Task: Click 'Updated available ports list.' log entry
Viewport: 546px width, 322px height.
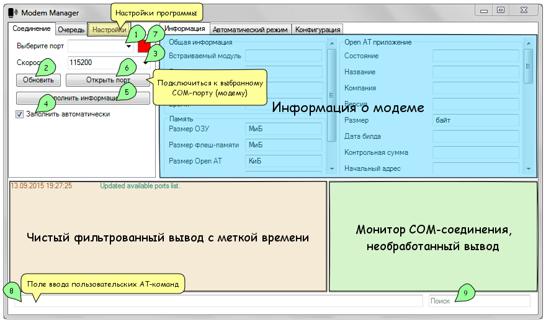Action: click(x=140, y=186)
